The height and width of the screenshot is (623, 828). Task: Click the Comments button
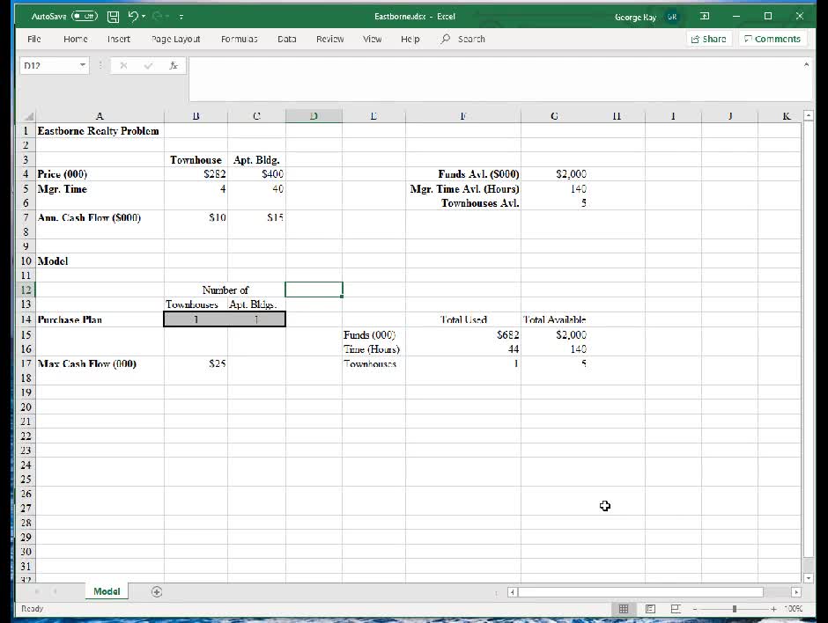(x=772, y=39)
